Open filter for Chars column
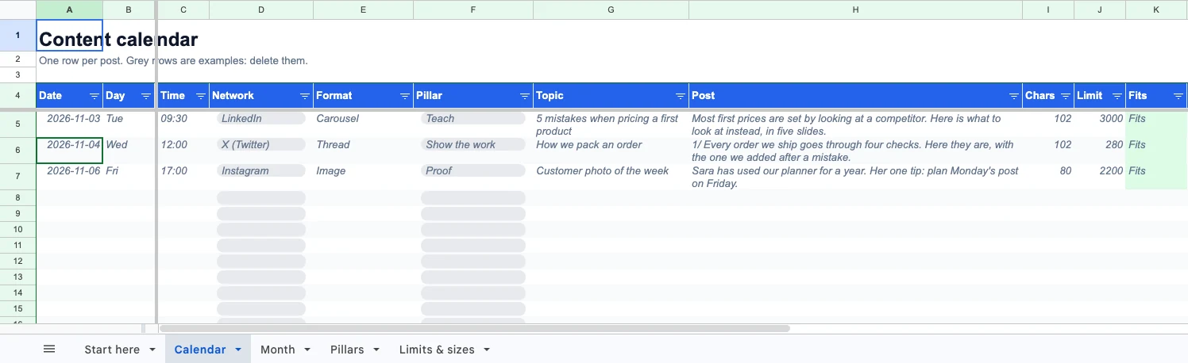 (x=1066, y=96)
